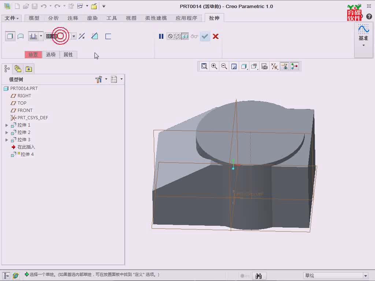
Task: Switch to Model Tree navigator tab
Action: (x=7, y=69)
